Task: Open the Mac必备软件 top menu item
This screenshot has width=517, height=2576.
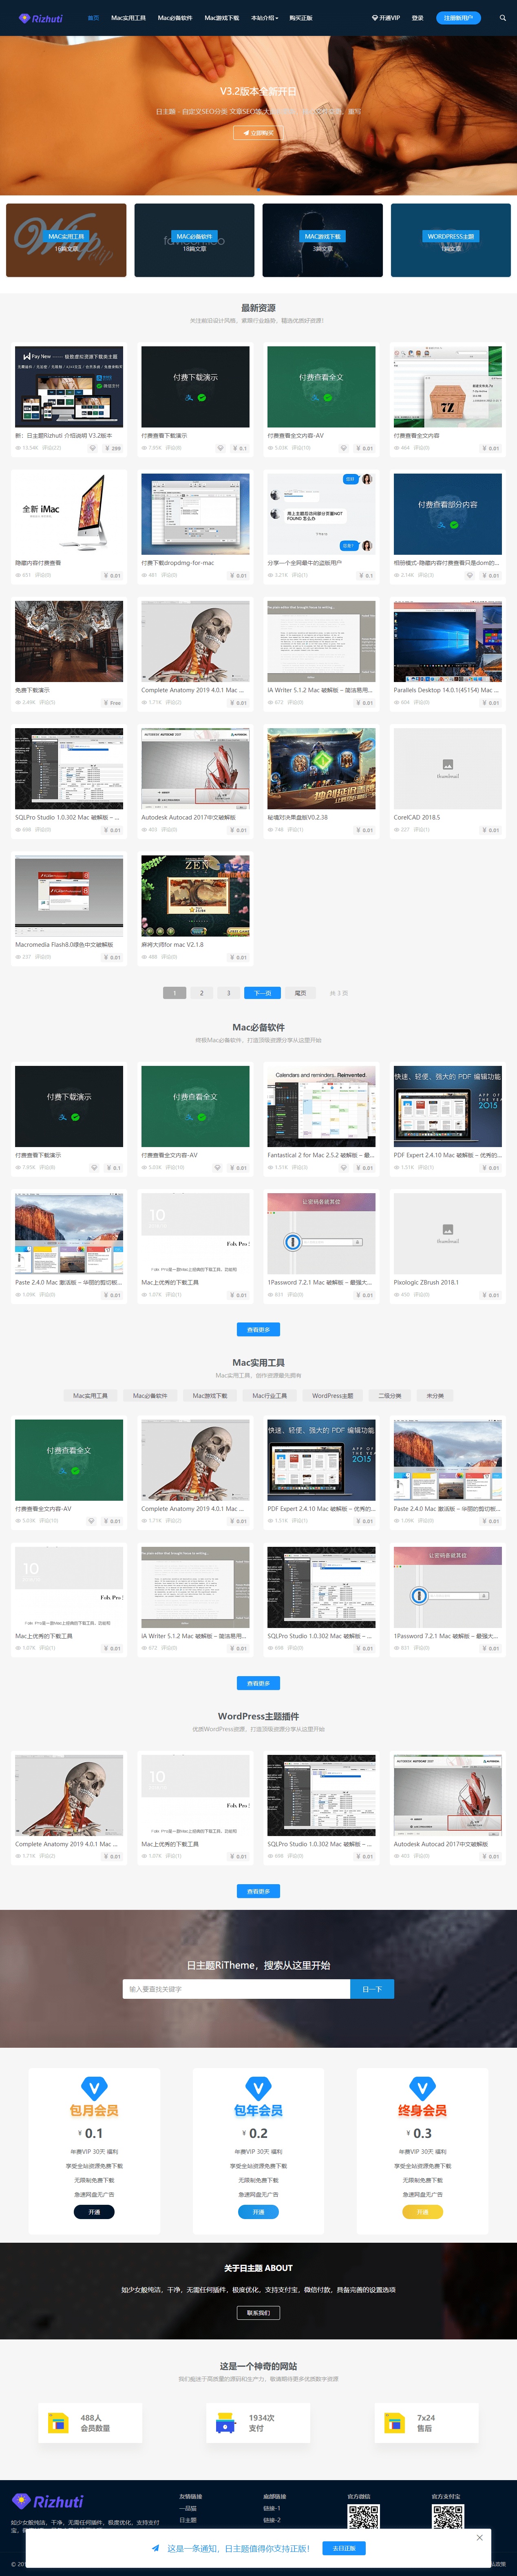Action: [175, 18]
